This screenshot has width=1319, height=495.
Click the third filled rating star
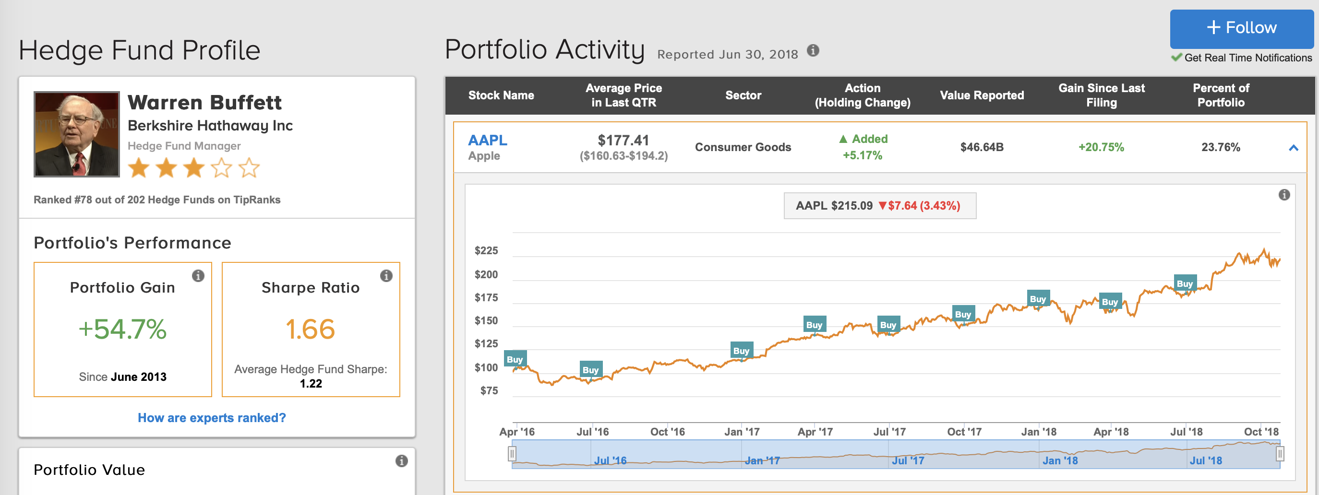point(194,168)
